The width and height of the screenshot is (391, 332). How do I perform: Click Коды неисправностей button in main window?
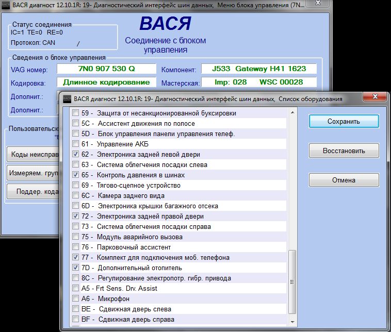33,155
